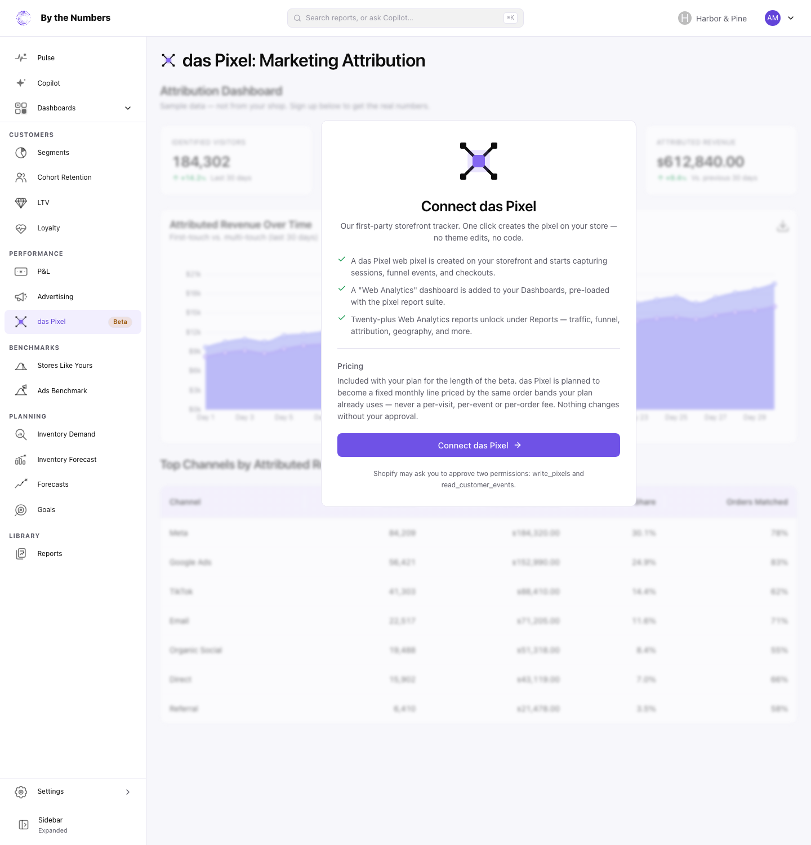Screen dimensions: 811x845
Task: Open the Harbor & Pine store switcher
Action: 712,18
